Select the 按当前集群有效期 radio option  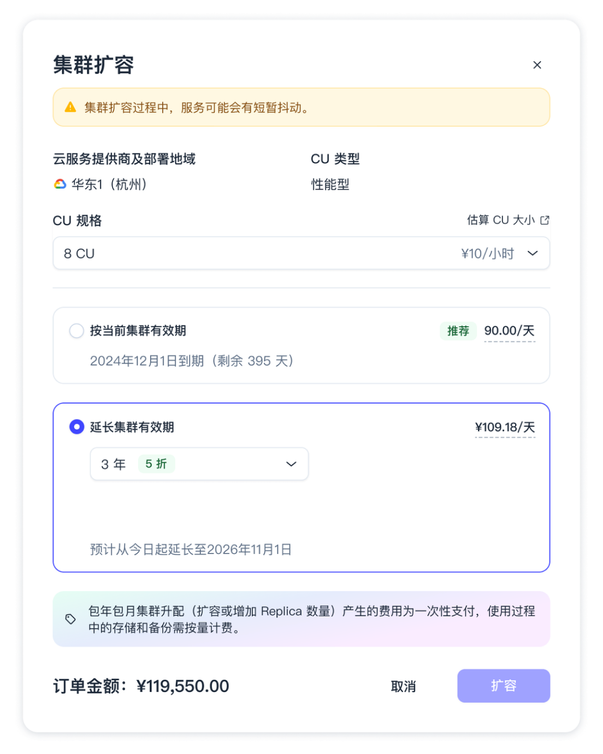[x=76, y=331]
